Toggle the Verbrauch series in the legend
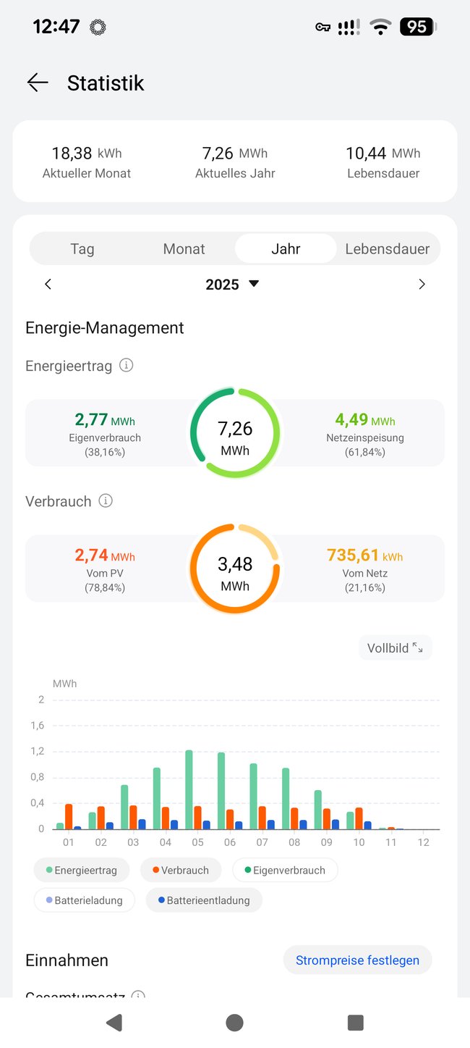470x1048 pixels. click(x=181, y=870)
